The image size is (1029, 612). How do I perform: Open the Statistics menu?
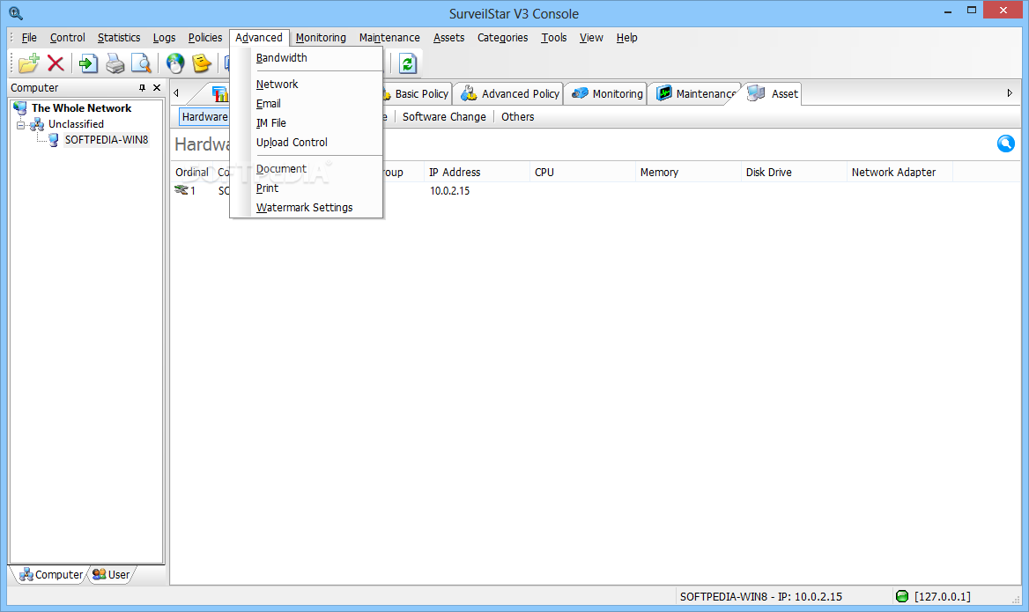(x=119, y=37)
